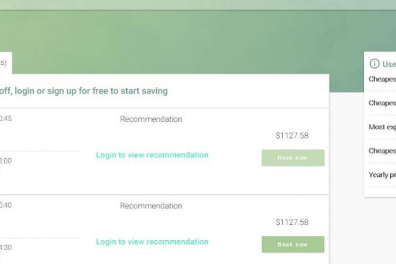Click the $1127.58 price above the faded Book now
Screen dimensions: 396x264
(292, 136)
